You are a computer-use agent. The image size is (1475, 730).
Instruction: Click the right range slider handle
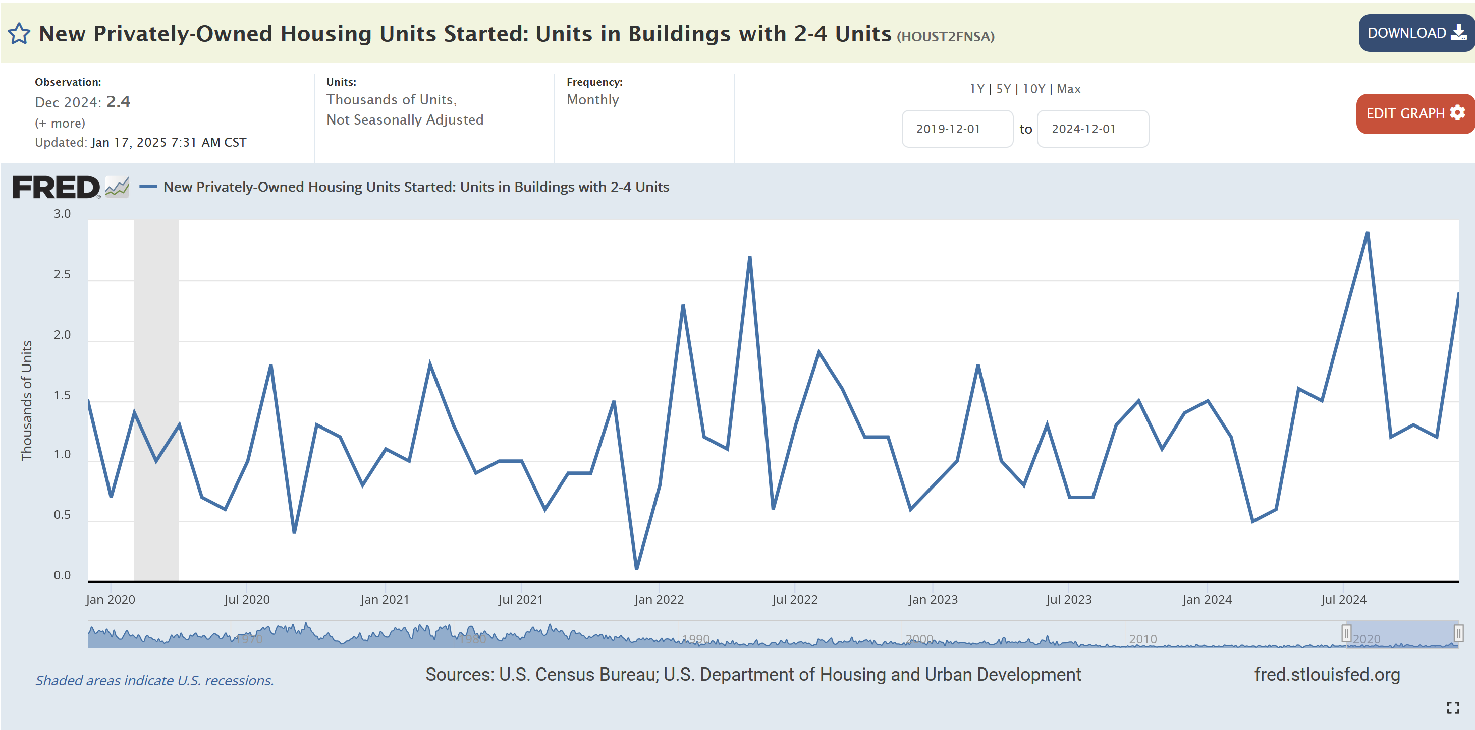pos(1458,633)
